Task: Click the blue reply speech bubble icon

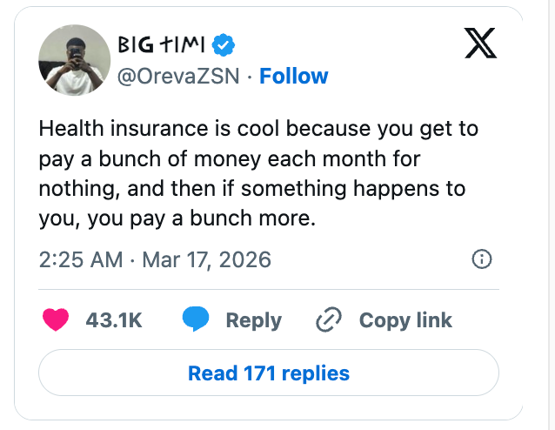Action: (x=196, y=319)
